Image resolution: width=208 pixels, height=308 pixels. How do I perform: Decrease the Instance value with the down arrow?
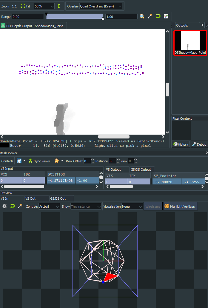[118, 162]
